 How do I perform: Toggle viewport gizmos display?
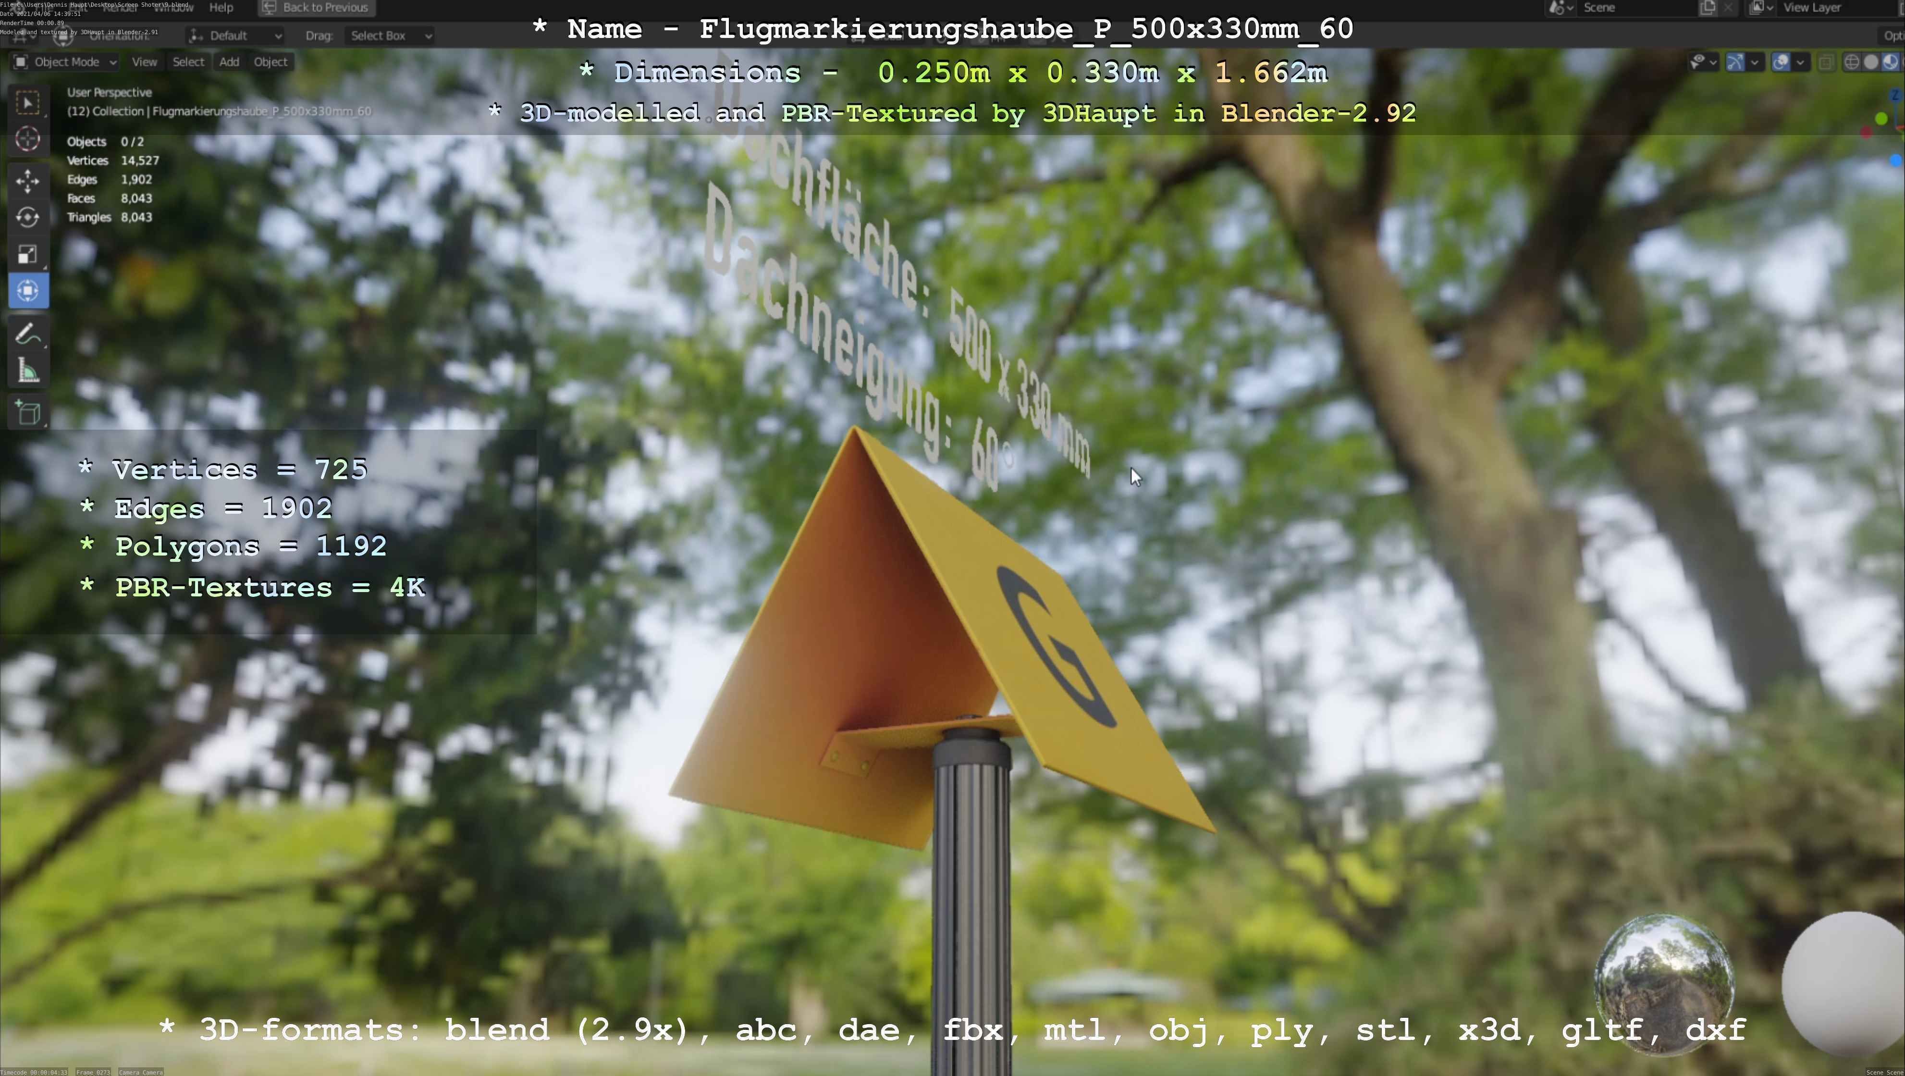1735,62
